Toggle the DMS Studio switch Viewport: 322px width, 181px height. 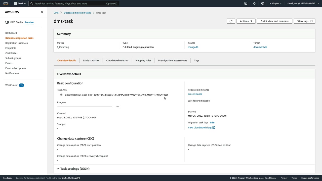7,22
